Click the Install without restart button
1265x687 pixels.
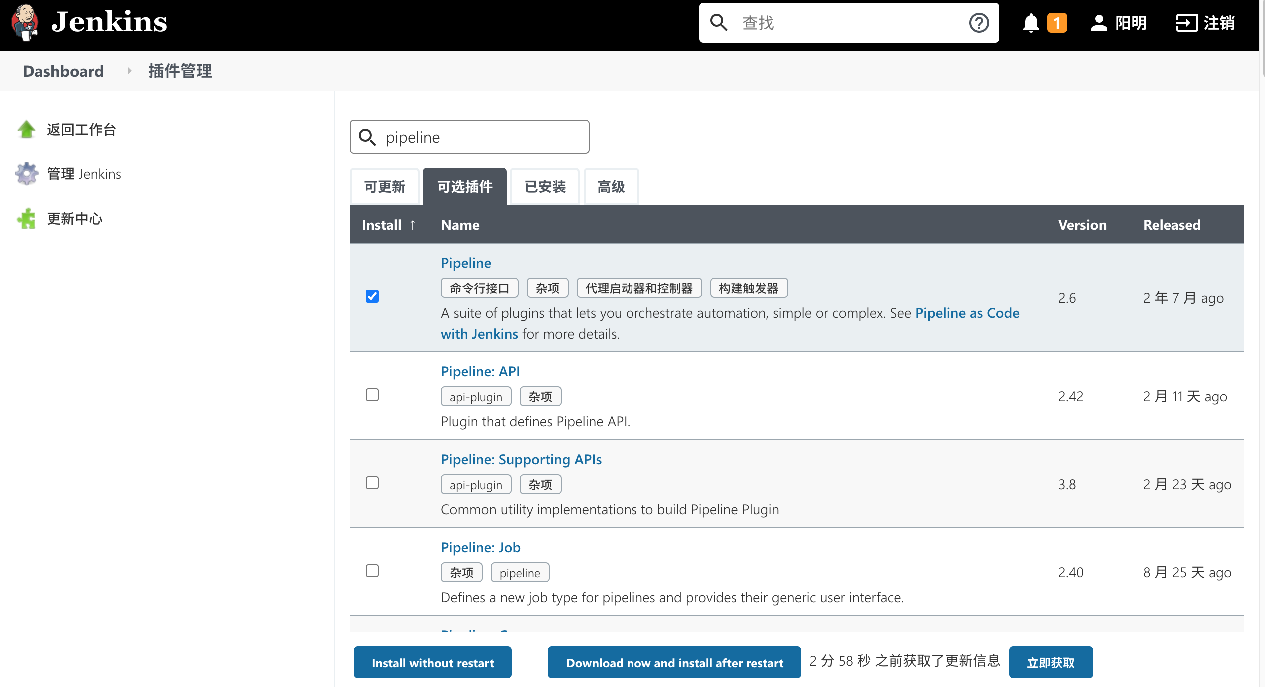pos(432,662)
